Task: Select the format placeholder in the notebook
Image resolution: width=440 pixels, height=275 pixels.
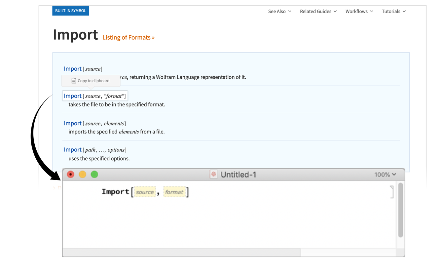Action: (174, 192)
